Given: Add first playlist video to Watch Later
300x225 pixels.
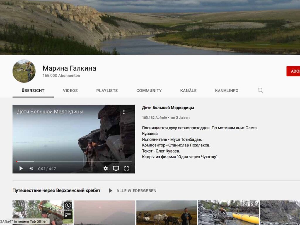Looking at the screenshot, I should click(68, 206).
